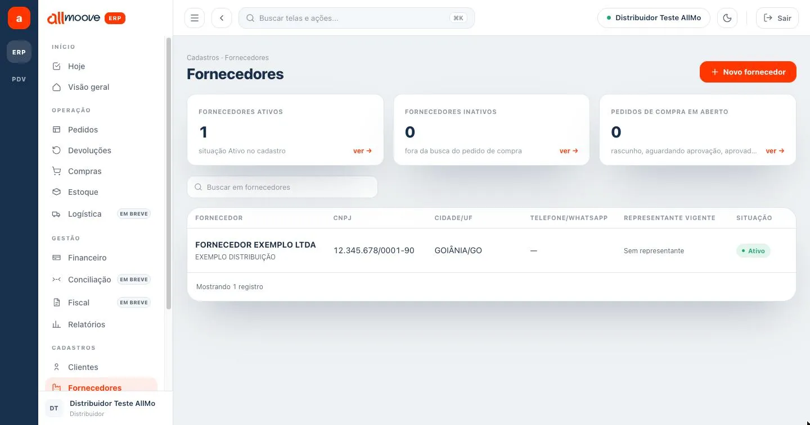Click the ⌘K shortcut hint in search
The height and width of the screenshot is (425, 810).
tap(458, 18)
